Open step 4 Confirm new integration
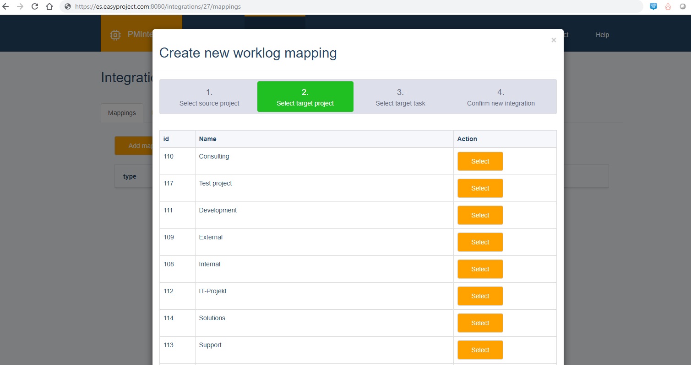This screenshot has width=691, height=365. [501, 96]
